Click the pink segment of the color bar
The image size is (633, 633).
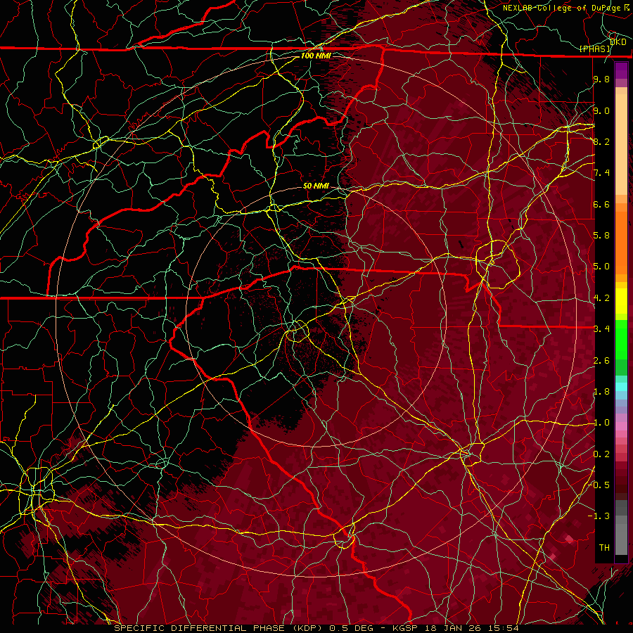621,426
